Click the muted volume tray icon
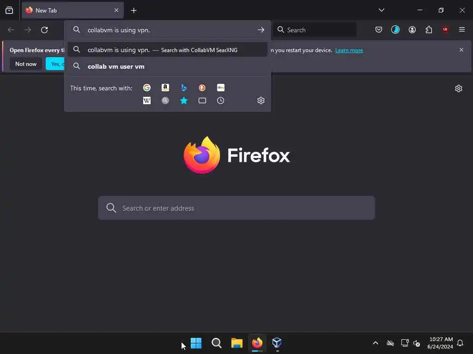 [417, 343]
